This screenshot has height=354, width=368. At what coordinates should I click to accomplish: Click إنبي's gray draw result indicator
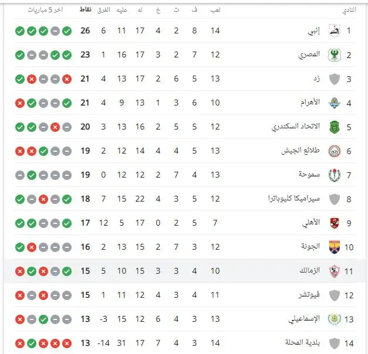(x=55, y=31)
